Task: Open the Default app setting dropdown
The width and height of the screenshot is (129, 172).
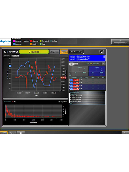Action: pyautogui.click(x=77, y=52)
